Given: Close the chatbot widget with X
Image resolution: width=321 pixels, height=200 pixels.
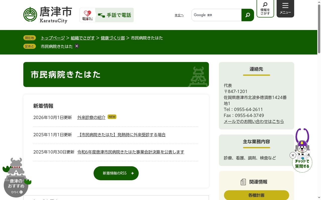Looking at the screenshot, I should coord(293,155).
